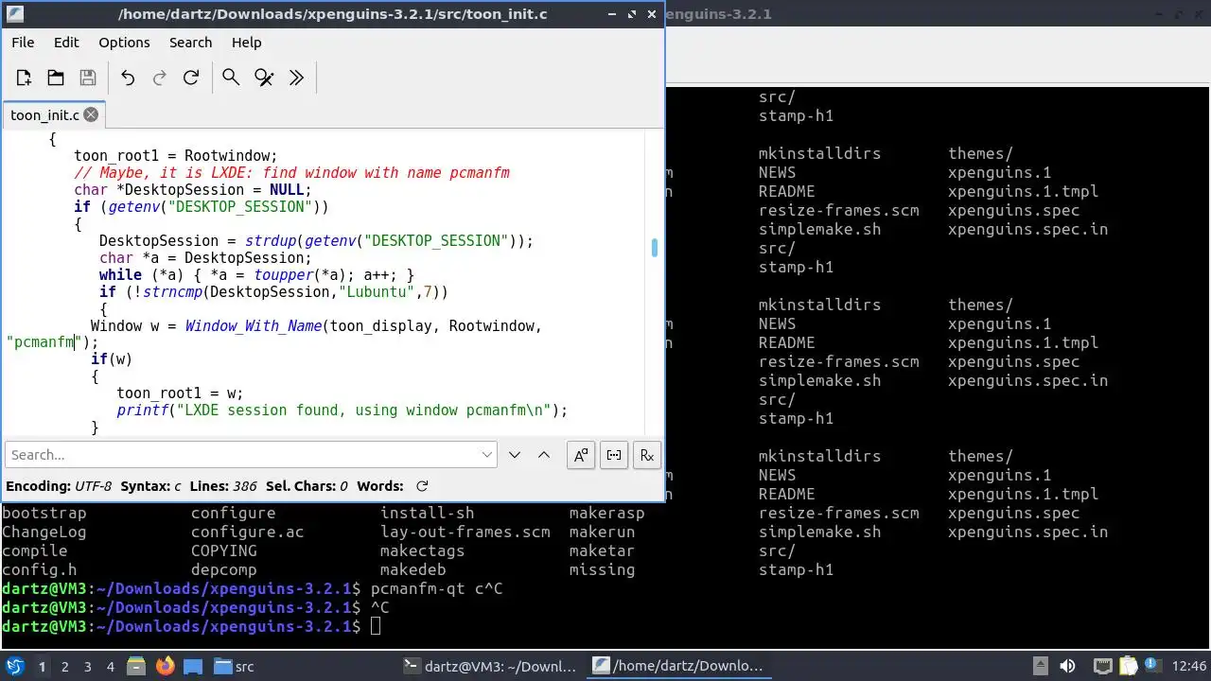Open the Help menu
This screenshot has width=1211, height=681.
point(246,43)
